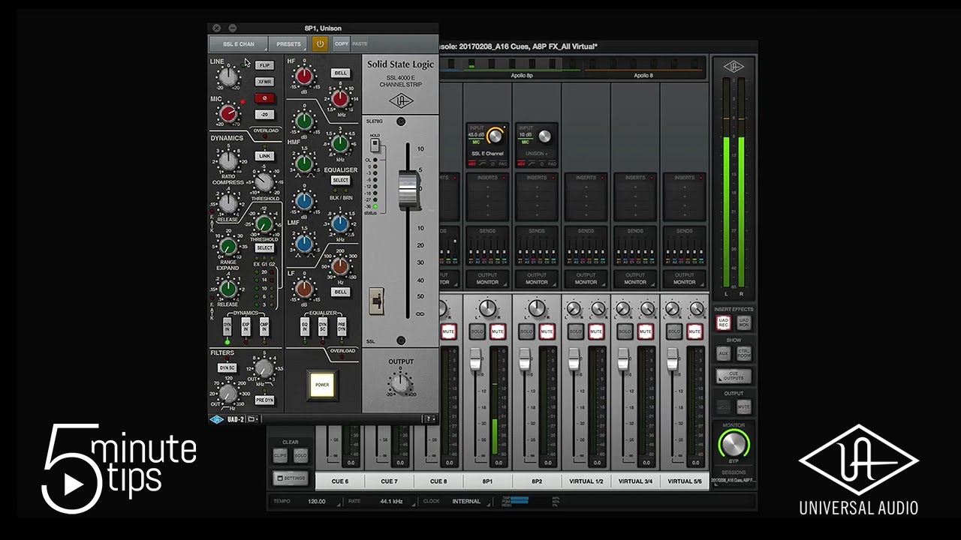Toggle the XFMR transformer button

264,82
